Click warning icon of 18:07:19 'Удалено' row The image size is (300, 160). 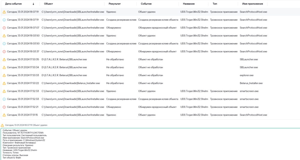(x=4, y=12)
